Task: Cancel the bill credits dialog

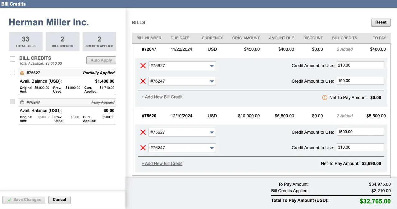Action: tap(59, 200)
